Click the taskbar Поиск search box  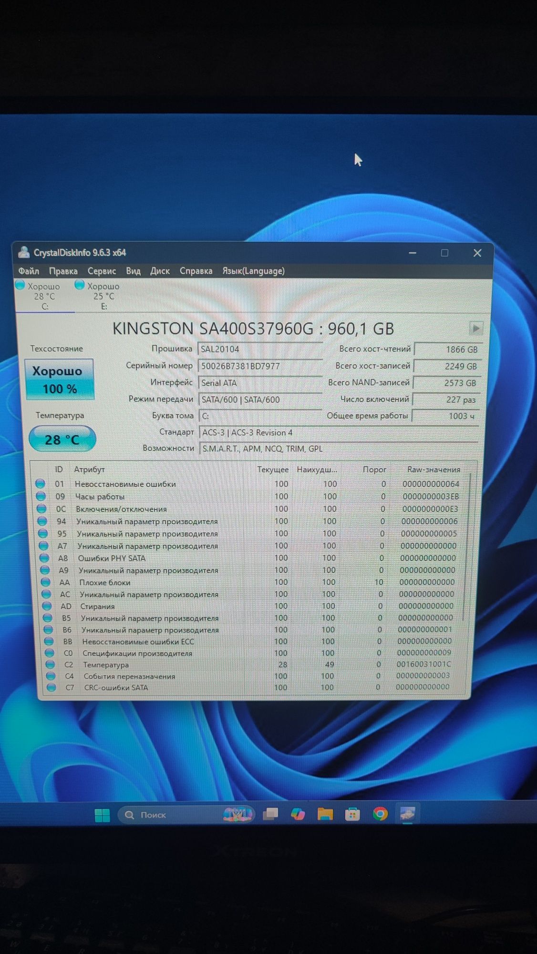[x=187, y=815]
